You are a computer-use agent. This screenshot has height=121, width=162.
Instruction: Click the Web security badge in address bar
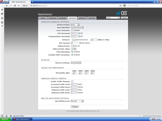pos(25,6)
